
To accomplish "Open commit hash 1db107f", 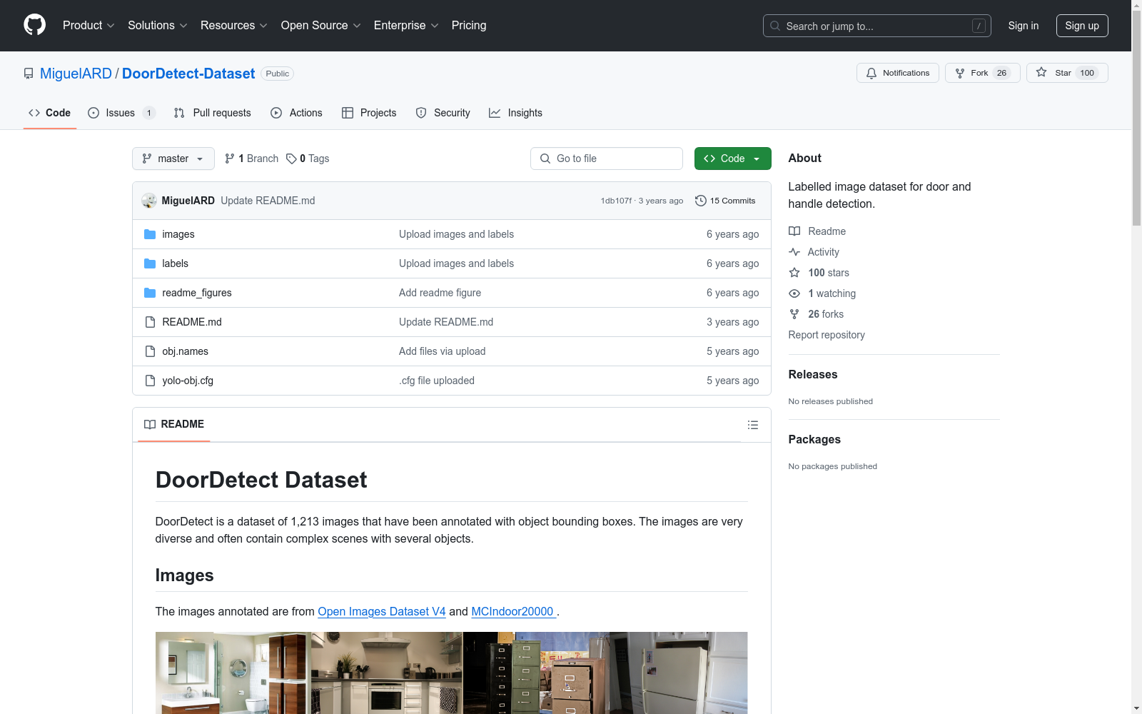I will pyautogui.click(x=616, y=201).
